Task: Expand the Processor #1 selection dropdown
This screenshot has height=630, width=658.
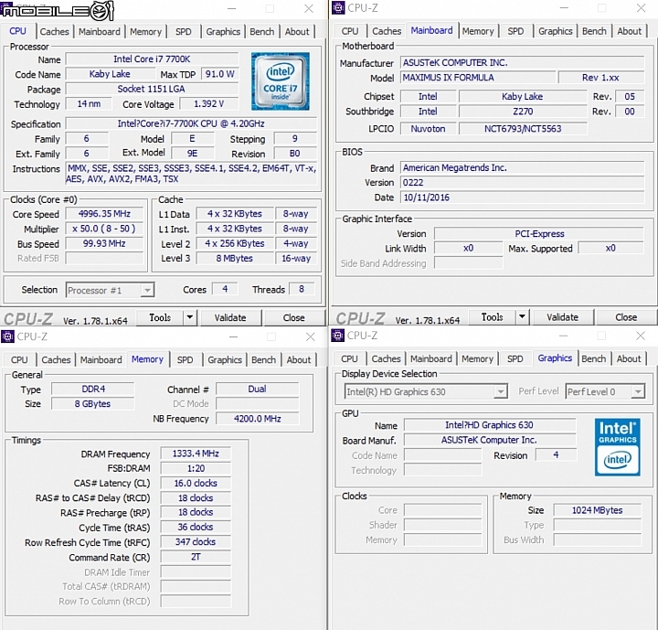Action: [x=147, y=290]
